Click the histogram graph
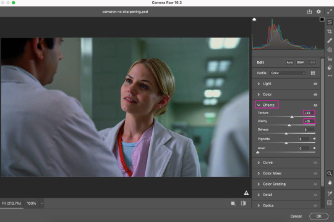This screenshot has width=334, height=222. tap(288, 34)
